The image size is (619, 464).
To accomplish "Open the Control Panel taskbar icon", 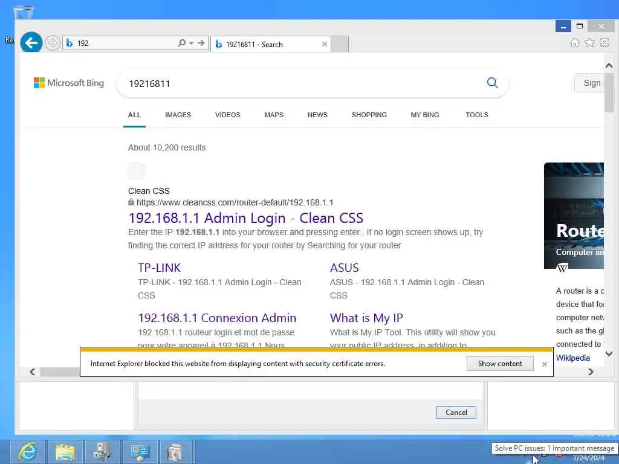I will coord(140,452).
